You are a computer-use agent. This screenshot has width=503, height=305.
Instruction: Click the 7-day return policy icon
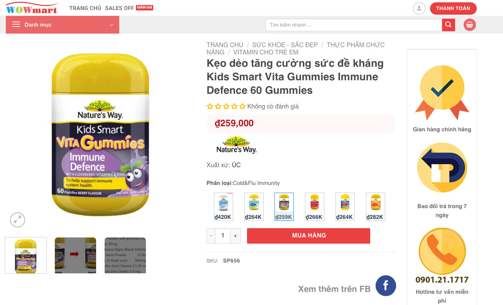pos(442,168)
